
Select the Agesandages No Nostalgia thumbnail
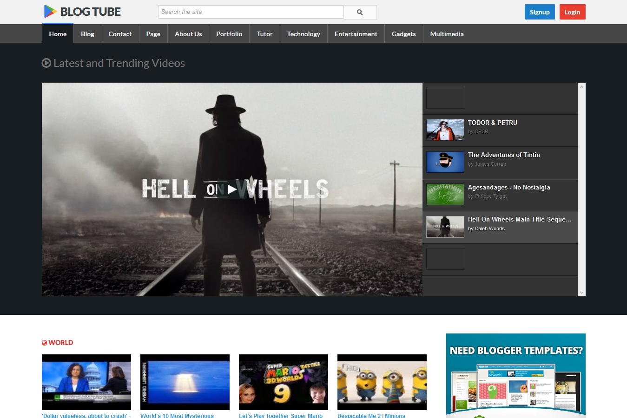click(445, 195)
